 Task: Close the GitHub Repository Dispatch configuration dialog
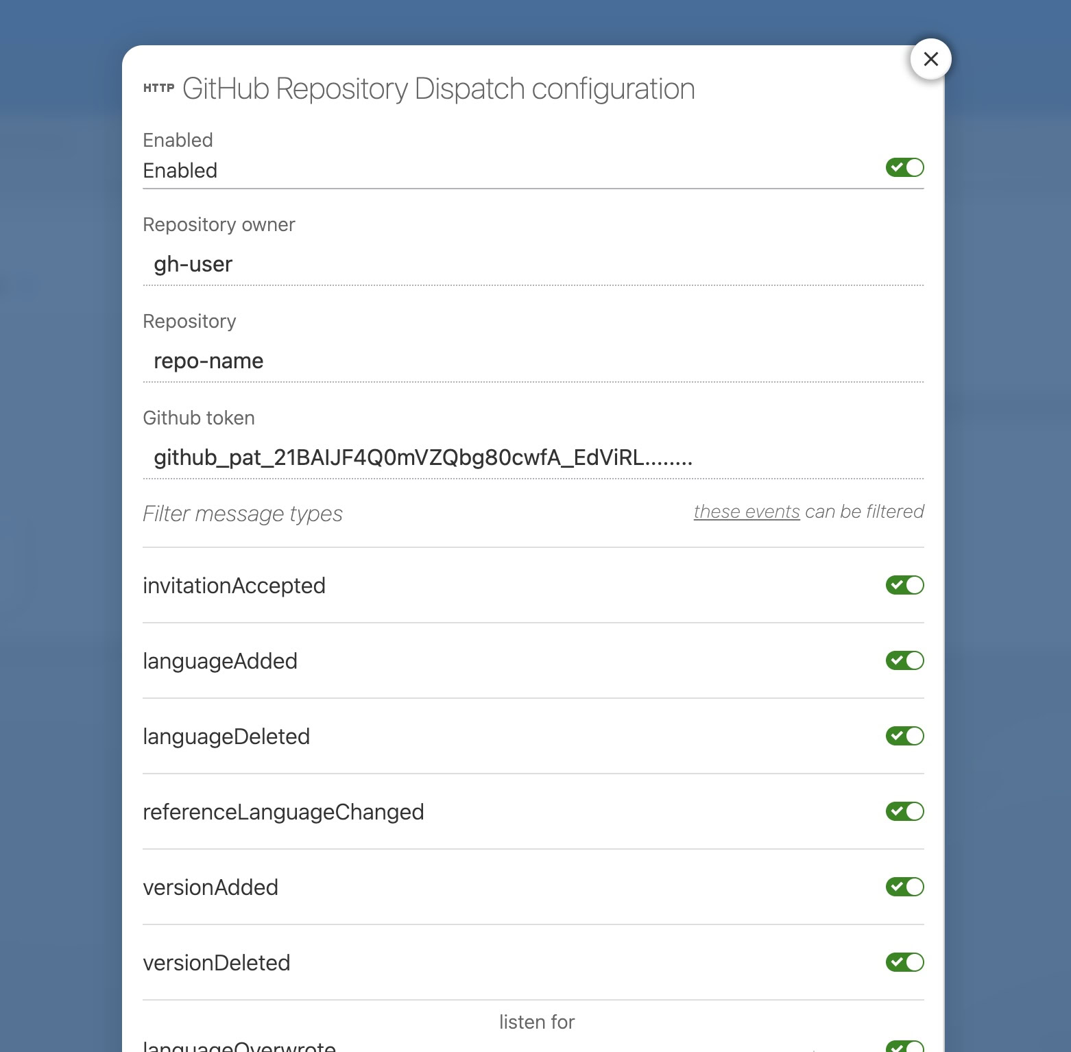(x=930, y=59)
